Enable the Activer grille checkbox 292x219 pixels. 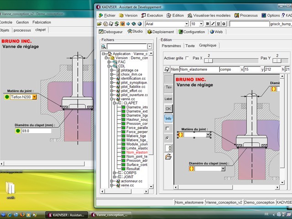click(187, 58)
